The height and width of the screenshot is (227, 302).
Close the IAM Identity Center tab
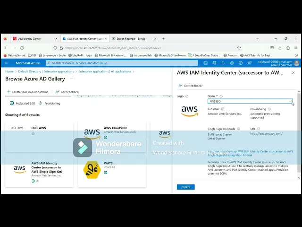pos(56,39)
